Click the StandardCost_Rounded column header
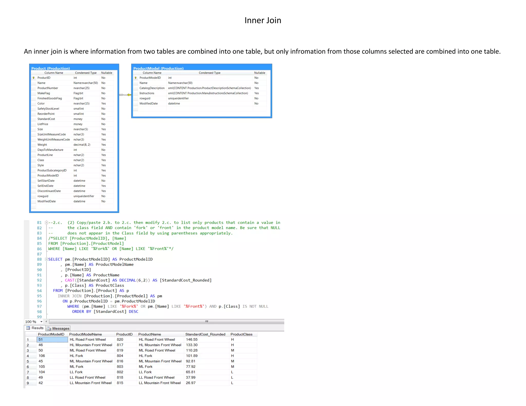Screen dimensions: 526x406 coord(205,334)
